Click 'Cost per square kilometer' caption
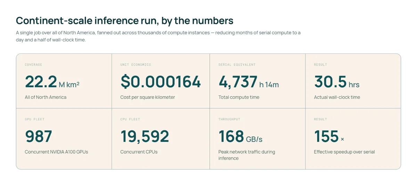The height and width of the screenshot is (183, 417). [148, 97]
